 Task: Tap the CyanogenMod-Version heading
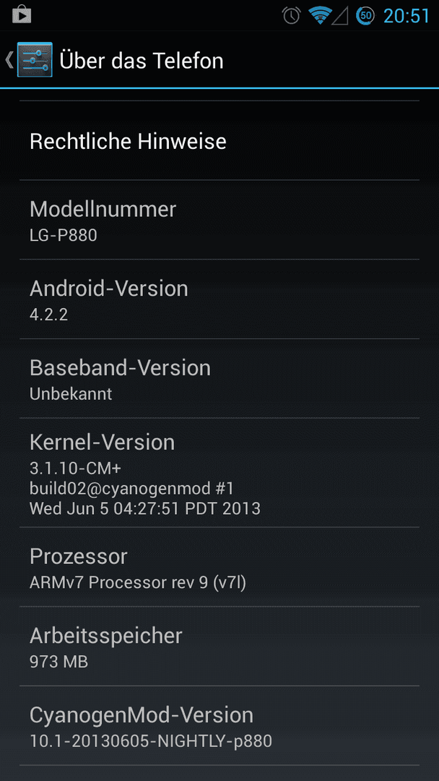click(x=142, y=714)
